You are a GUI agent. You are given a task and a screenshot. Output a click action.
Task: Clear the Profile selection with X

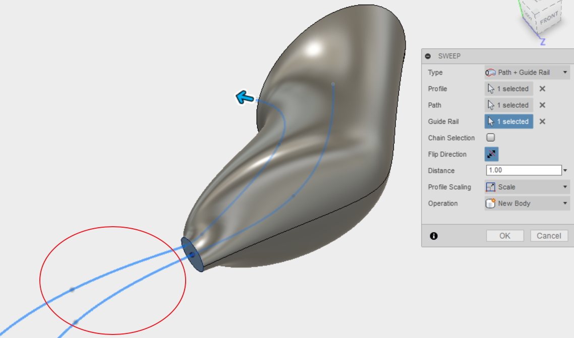543,89
